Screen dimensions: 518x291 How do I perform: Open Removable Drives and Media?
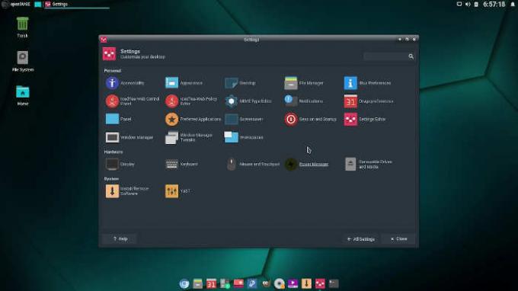tap(369, 164)
